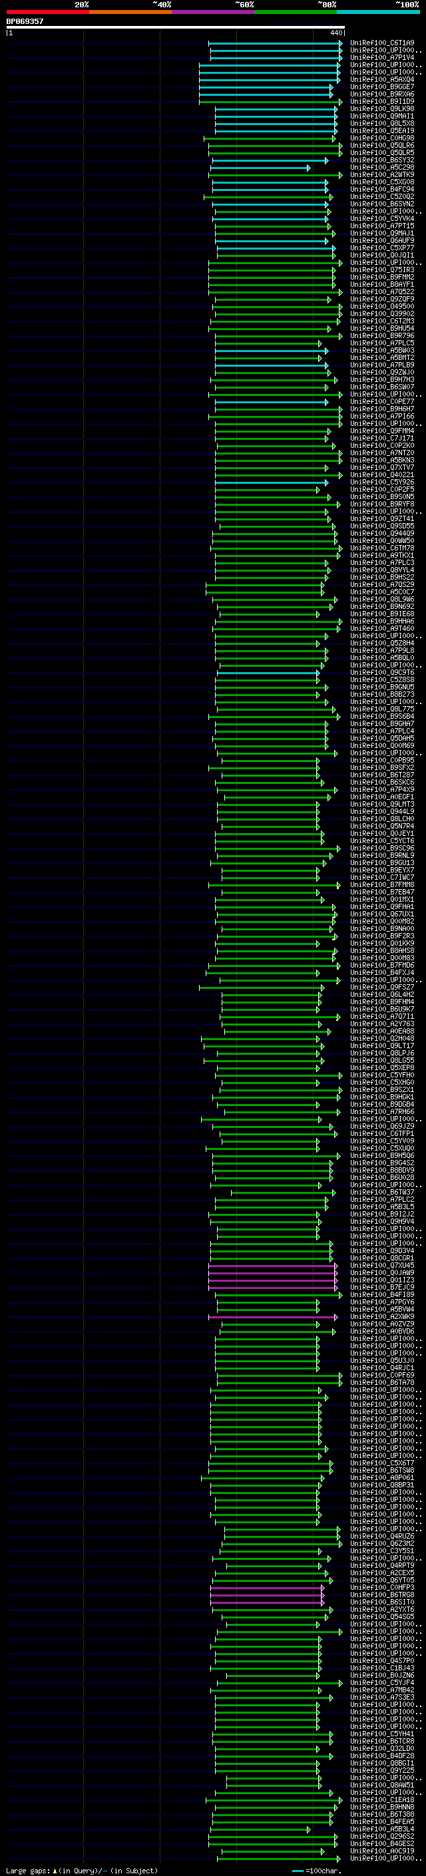
Task: Click hit label UniRef100_C7J171
Action: (x=381, y=439)
